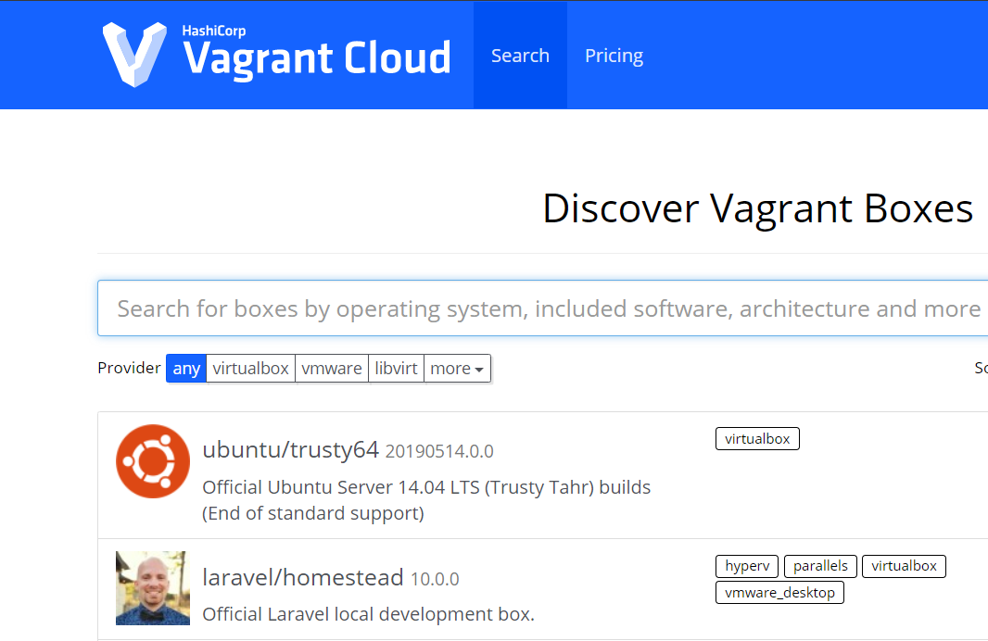This screenshot has height=641, width=988.
Task: Filter providers by libvirt
Action: [x=396, y=368]
